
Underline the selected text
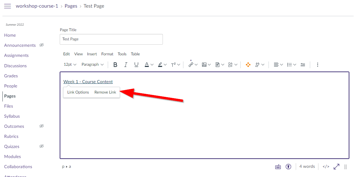pos(136,65)
